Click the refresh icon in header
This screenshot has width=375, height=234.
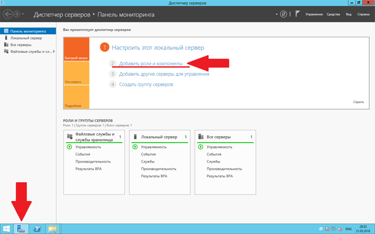tap(284, 13)
